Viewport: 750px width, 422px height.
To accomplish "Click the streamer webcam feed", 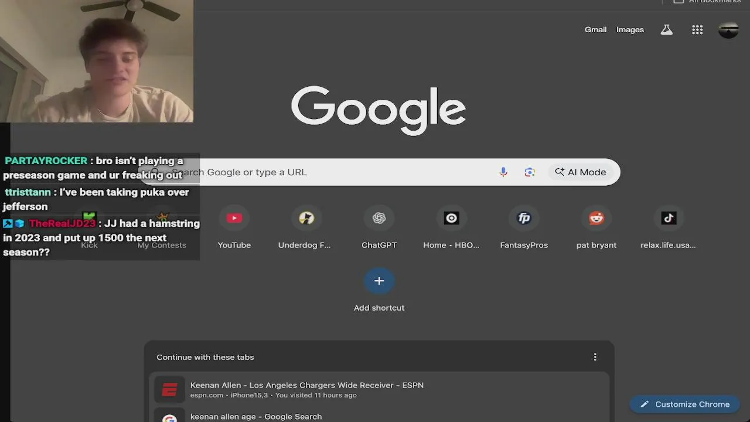I will click(97, 61).
